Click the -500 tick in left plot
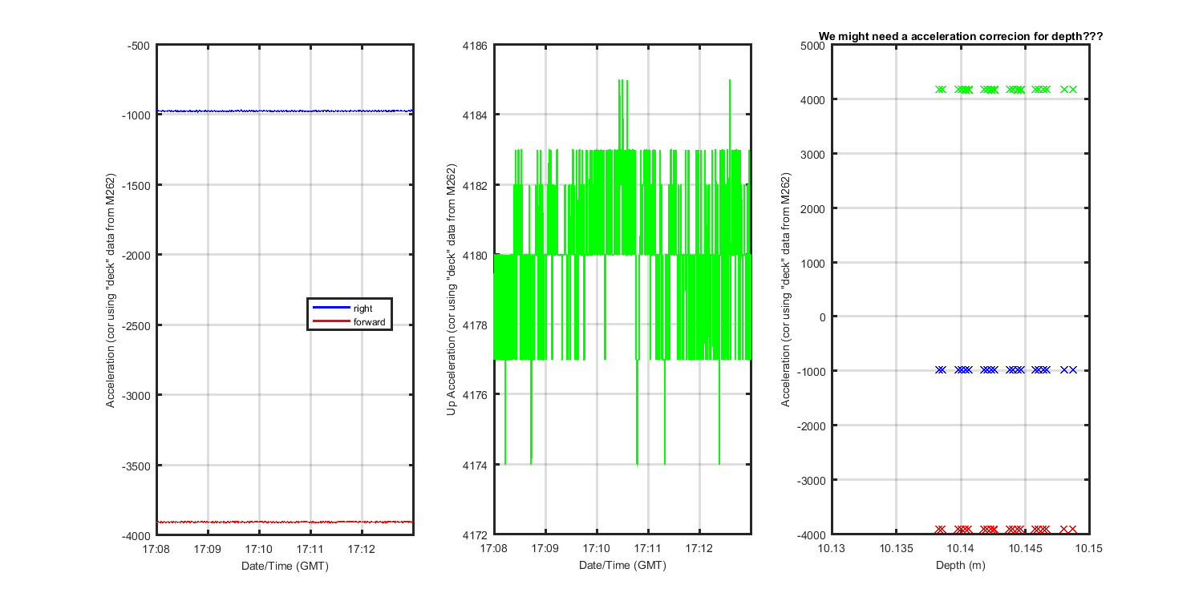This screenshot has width=1203, height=601. (138, 46)
